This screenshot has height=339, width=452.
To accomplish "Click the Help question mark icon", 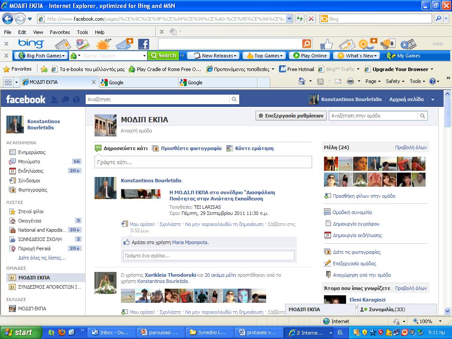I will click(x=433, y=81).
